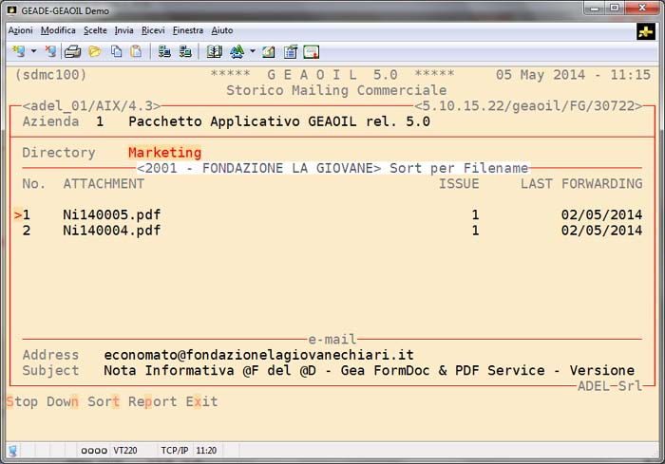Click the disconnect session icon

[50, 51]
